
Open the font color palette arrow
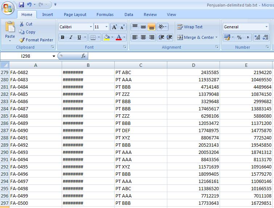click(124, 37)
